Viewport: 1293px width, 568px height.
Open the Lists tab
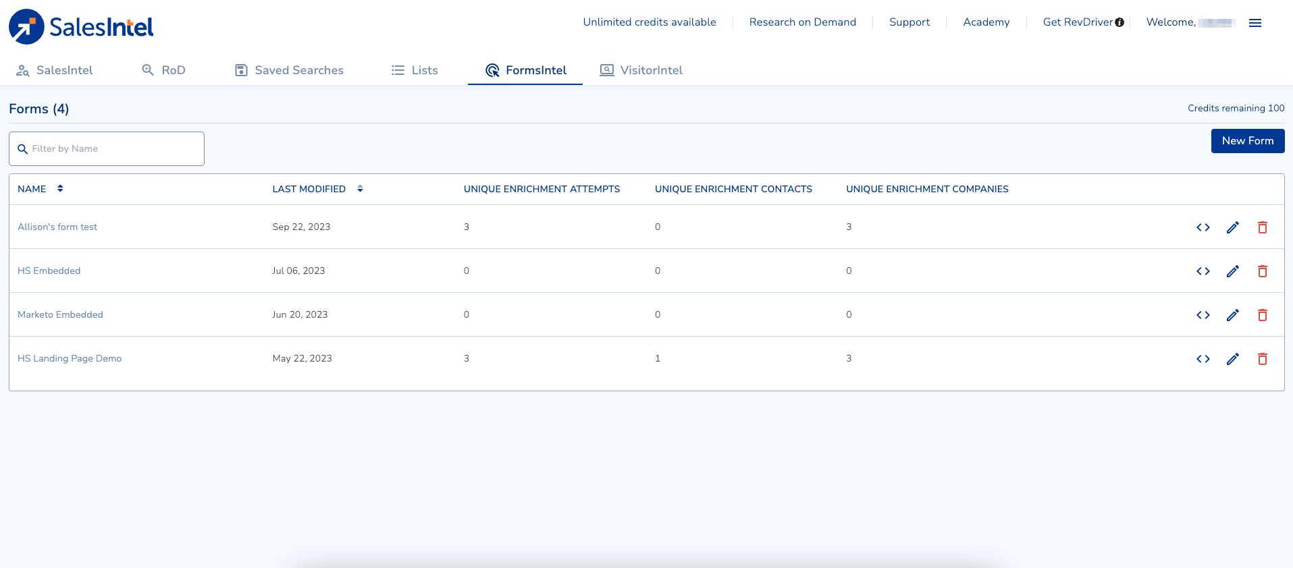415,70
